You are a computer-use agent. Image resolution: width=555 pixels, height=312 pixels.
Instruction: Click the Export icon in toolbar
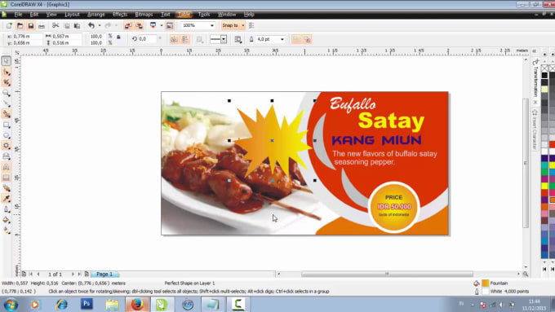pos(139,25)
